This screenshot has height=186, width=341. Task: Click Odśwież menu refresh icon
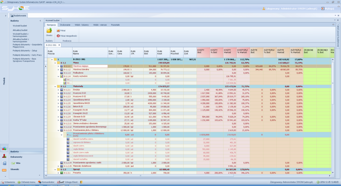click(19, 182)
